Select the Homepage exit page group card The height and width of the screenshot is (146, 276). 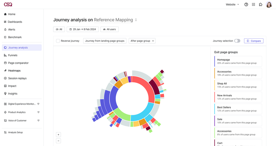tap(238, 61)
